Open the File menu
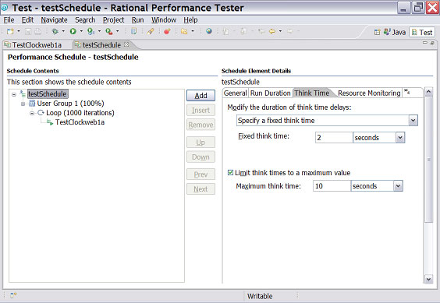Image resolution: width=440 pixels, height=303 pixels. click(9, 20)
